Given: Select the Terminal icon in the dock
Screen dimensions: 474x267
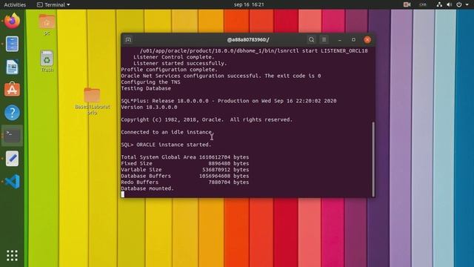Looking at the screenshot, I should 12,135.
